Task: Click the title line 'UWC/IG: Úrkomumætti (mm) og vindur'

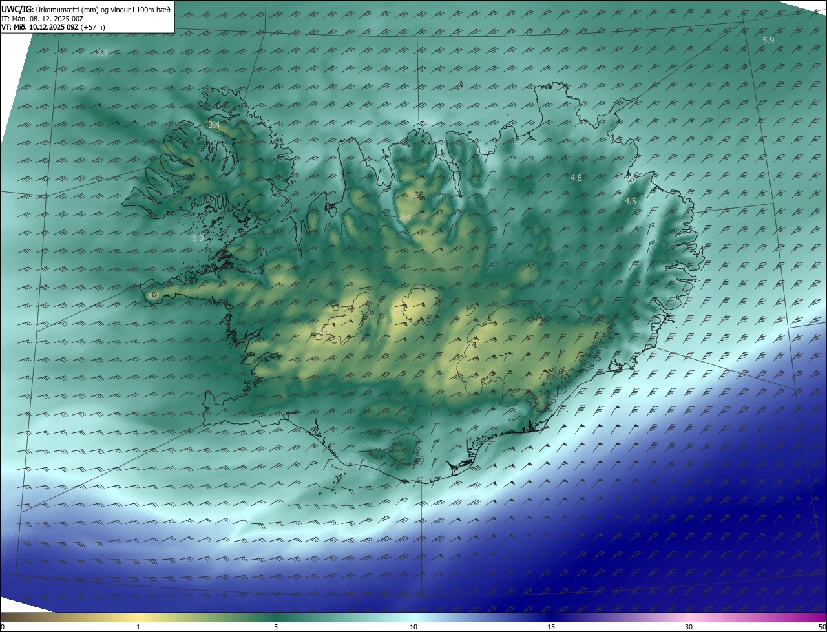Action: (86, 9)
